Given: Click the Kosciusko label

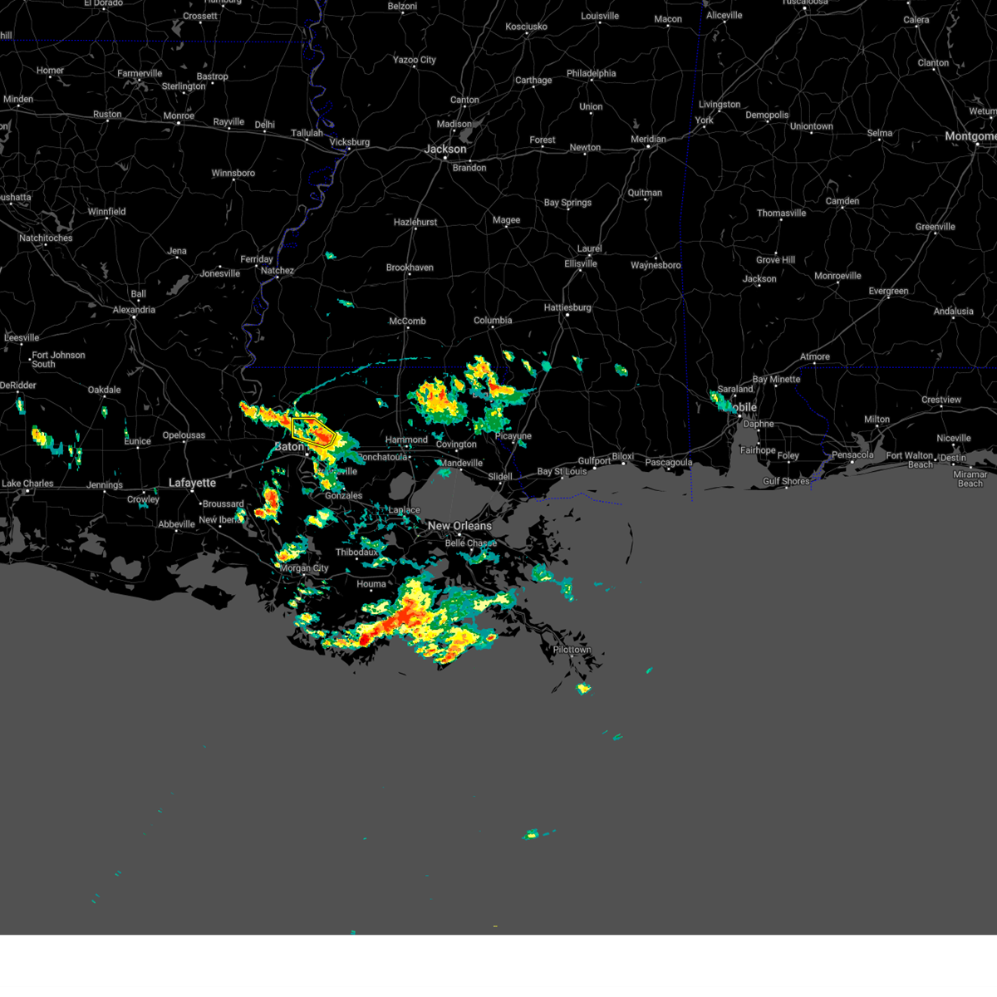Looking at the screenshot, I should click(x=527, y=27).
